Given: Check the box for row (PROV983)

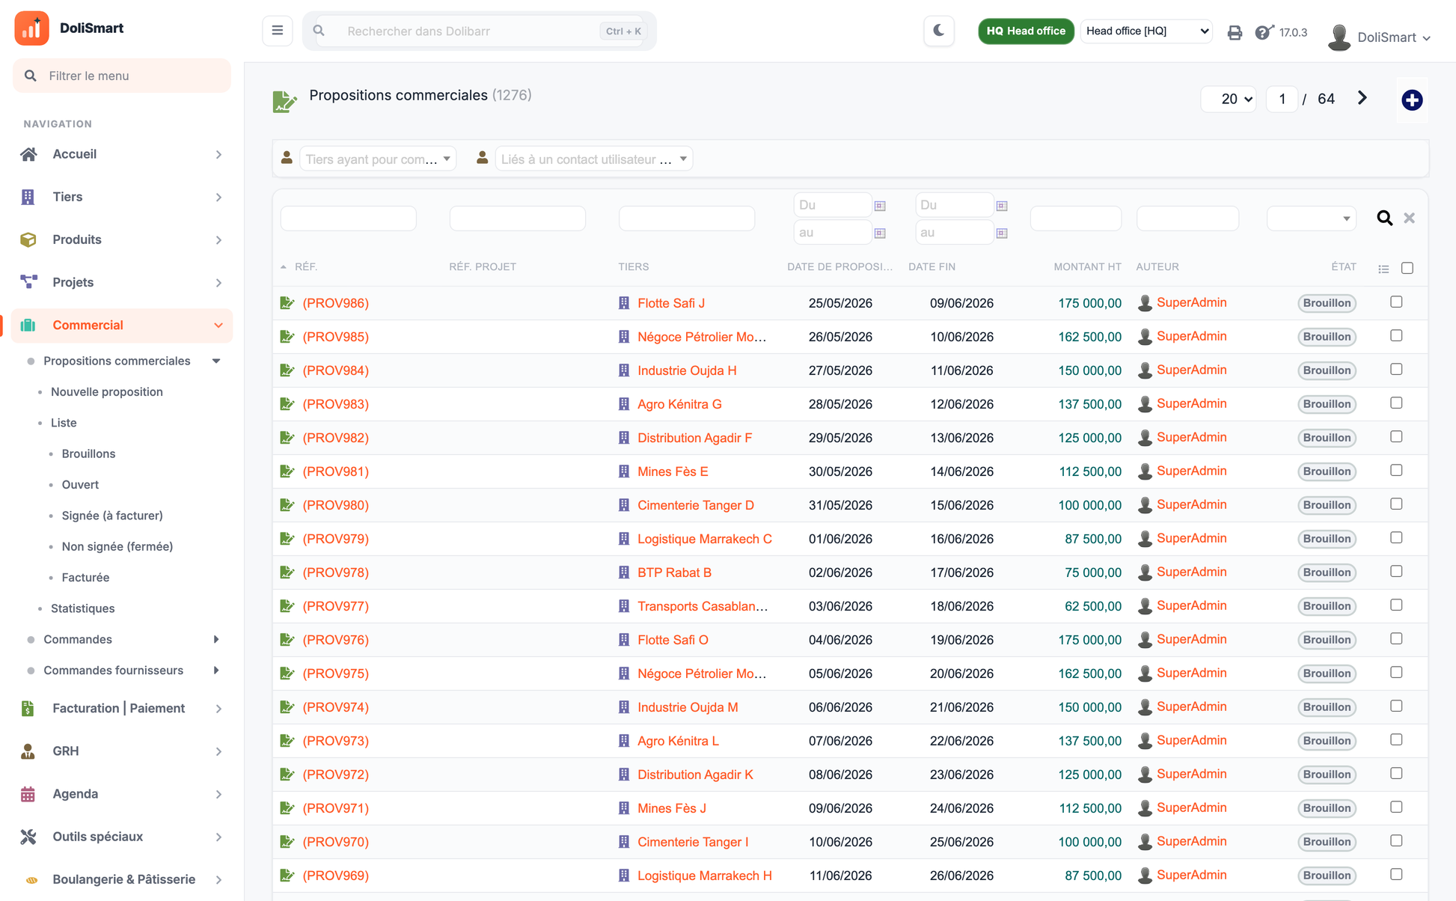Looking at the screenshot, I should pyautogui.click(x=1396, y=403).
